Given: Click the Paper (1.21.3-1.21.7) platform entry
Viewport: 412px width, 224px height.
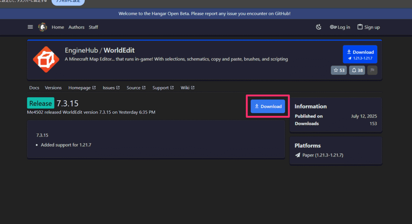Looking at the screenshot, I should point(319,155).
